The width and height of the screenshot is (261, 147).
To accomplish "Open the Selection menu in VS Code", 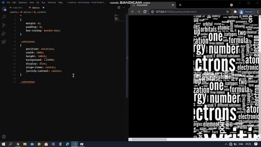I will tap(23, 2).
